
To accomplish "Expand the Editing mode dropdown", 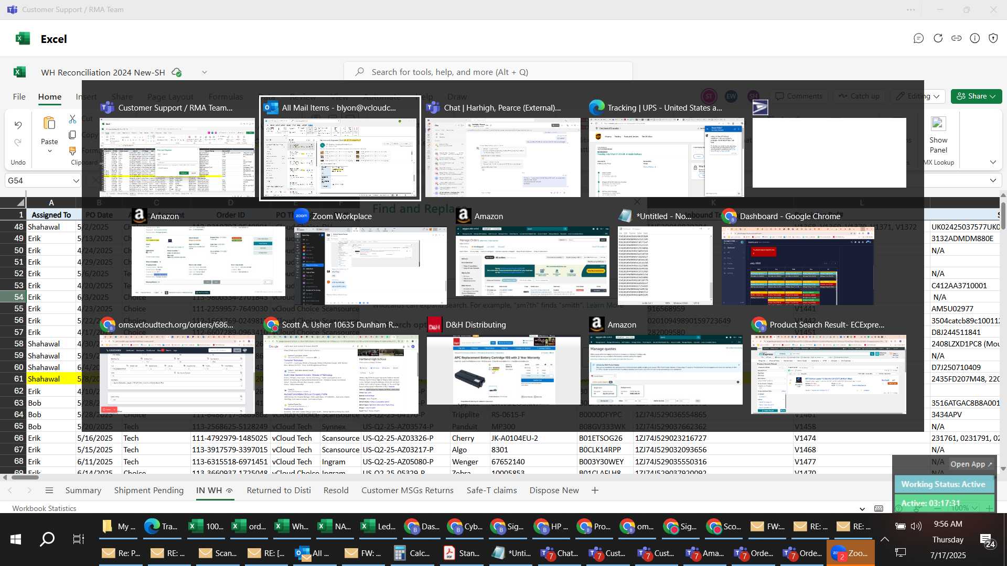I will click(936, 96).
